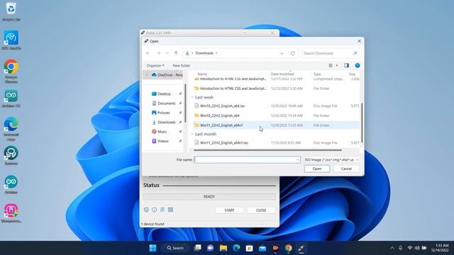The image size is (454, 255).
Task: Show the Rufus log icon
Action: point(170,210)
